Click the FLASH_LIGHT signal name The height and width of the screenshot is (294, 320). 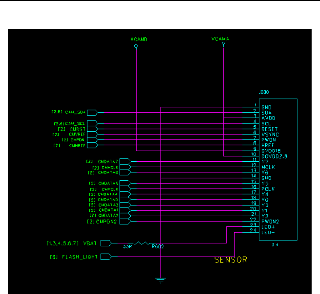pyautogui.click(x=80, y=257)
